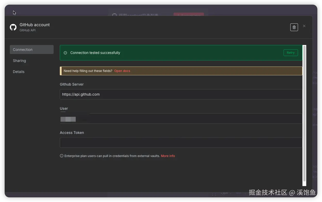This screenshot has width=322, height=202.
Task: Click the dialog's vertical scrollbar
Action: point(304,113)
